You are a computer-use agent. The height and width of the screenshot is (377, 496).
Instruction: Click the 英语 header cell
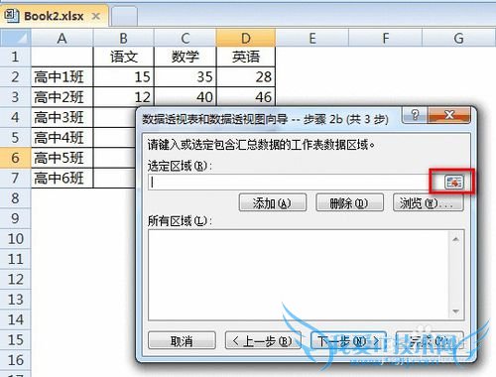pos(246,57)
